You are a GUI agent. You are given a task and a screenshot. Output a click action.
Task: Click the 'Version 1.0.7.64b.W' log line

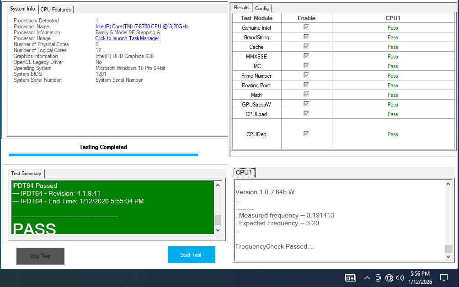click(x=265, y=192)
